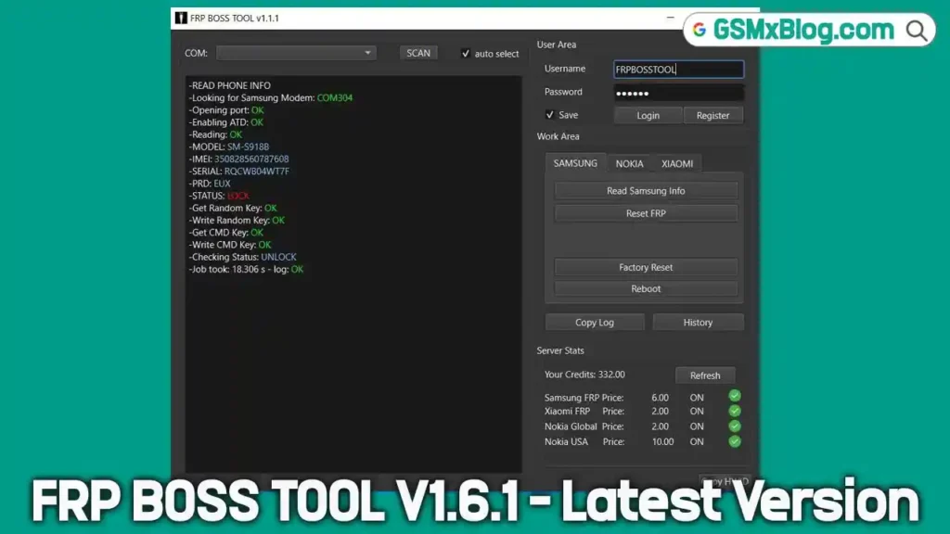Image resolution: width=950 pixels, height=534 pixels.
Task: Click the green checkmark for Nokia Global
Action: coord(734,426)
